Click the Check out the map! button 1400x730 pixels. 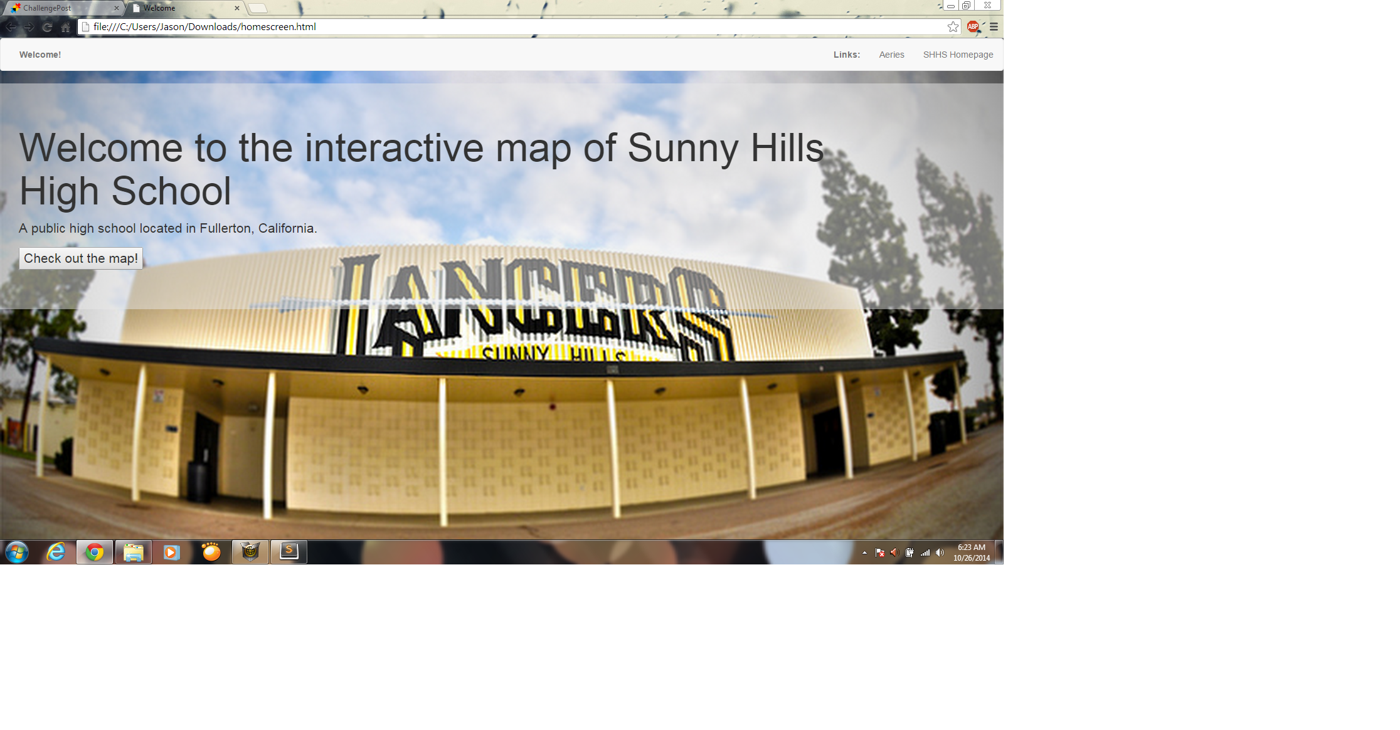[81, 258]
